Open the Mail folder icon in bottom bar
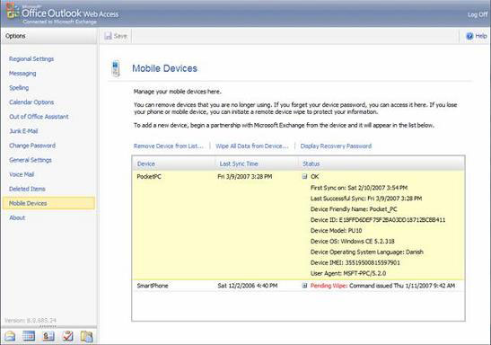Screen dimensions: 491x345 coord(10,336)
